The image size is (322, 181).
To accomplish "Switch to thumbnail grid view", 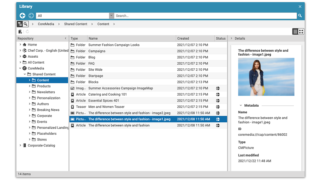I will coord(301,32).
